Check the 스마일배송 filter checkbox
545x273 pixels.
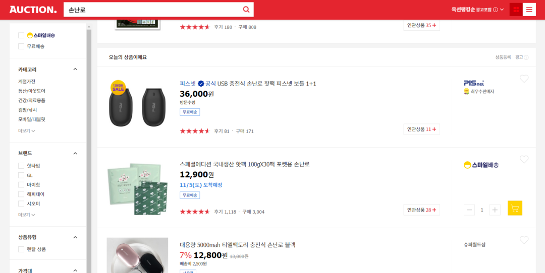coord(21,35)
